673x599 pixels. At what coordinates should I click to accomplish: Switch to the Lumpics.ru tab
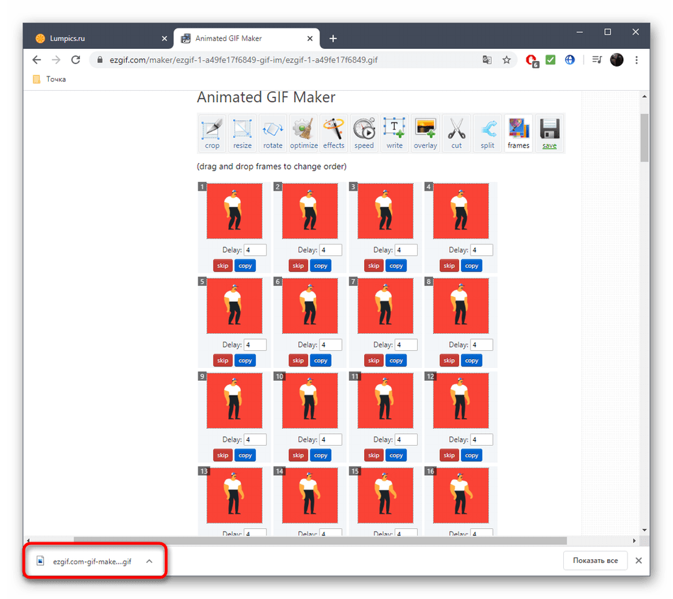98,38
